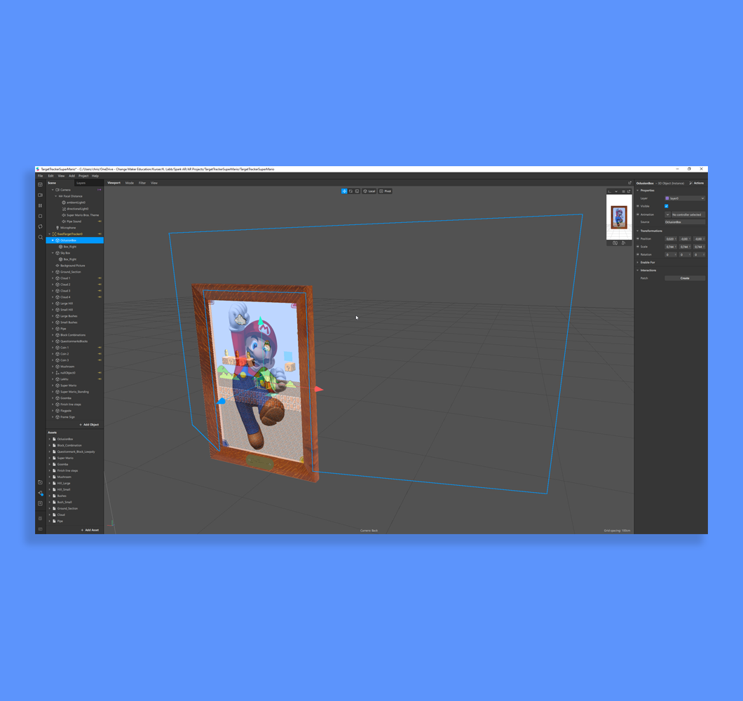This screenshot has width=743, height=701.
Task: Collapse the Transformations section
Action: [x=637, y=231]
